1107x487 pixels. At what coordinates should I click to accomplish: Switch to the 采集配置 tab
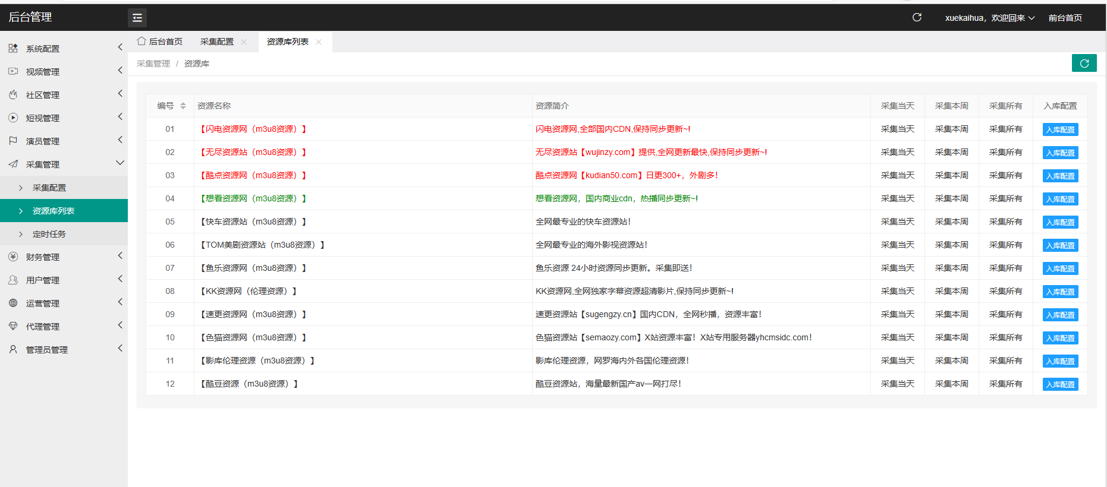pos(217,42)
